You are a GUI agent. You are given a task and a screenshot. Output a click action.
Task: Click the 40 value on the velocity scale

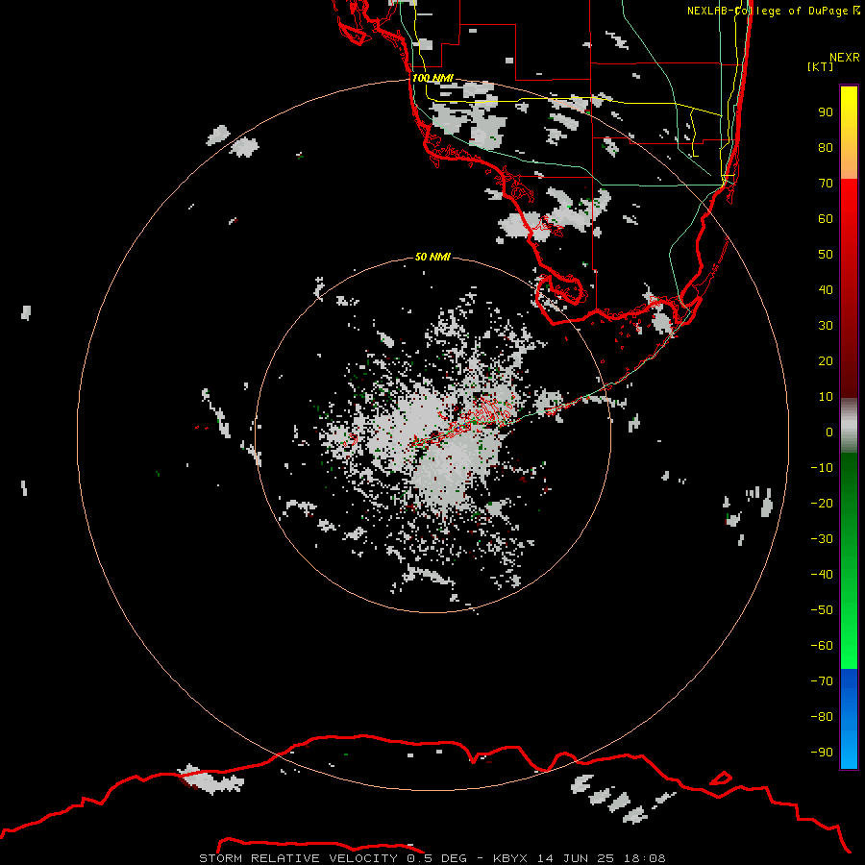click(x=826, y=289)
